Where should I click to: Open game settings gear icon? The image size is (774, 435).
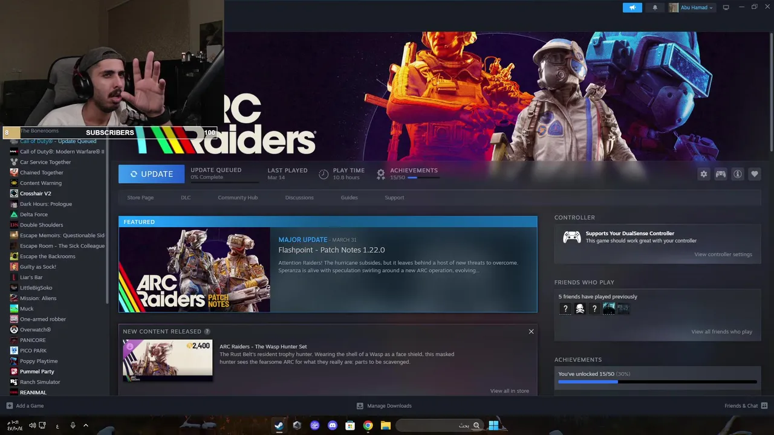point(703,174)
